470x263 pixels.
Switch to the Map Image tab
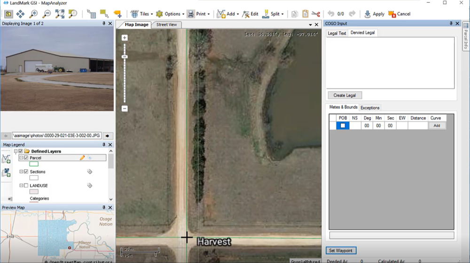[136, 24]
